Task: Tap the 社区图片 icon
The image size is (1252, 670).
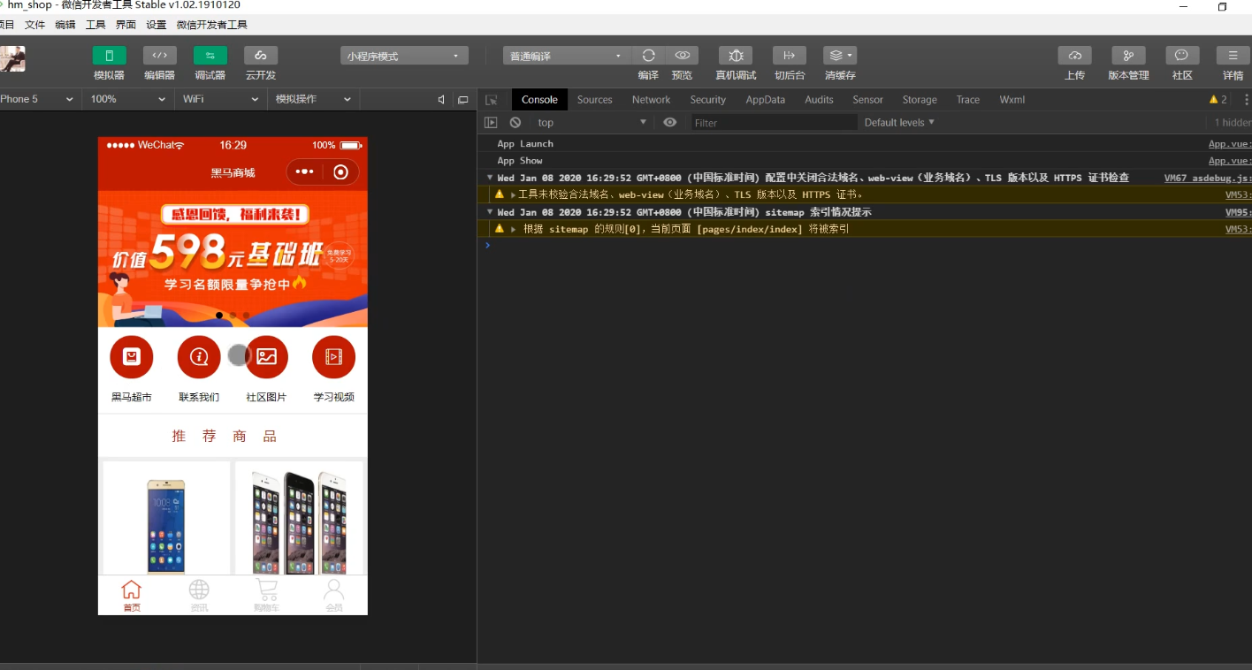Action: 266,357
